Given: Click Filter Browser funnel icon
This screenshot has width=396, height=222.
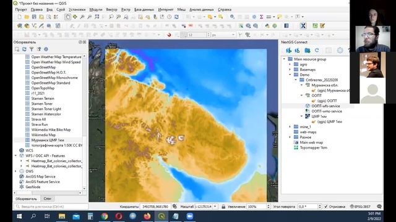Looking at the screenshot, I should (x=32, y=49).
